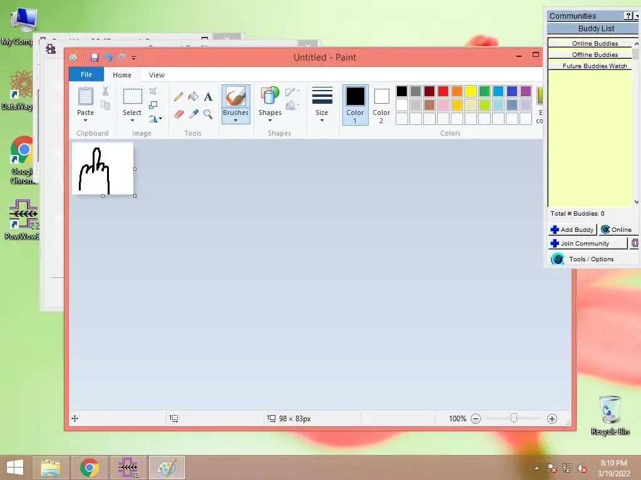The image size is (641, 480).
Task: Open the Shape outline dropdown
Action: (x=293, y=91)
